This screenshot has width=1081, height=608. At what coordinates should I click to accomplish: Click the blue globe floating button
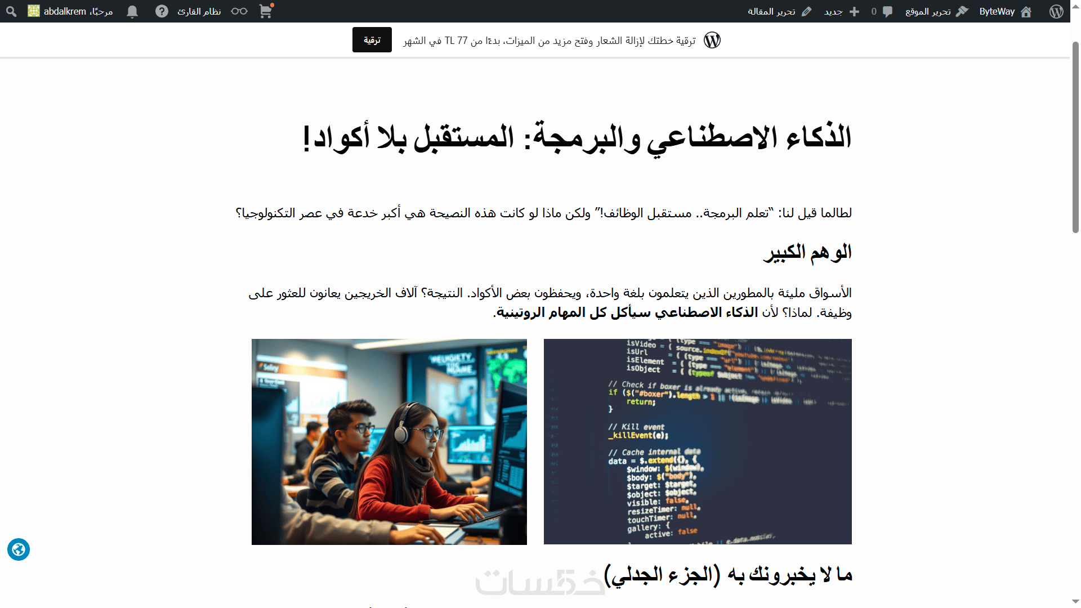click(19, 549)
